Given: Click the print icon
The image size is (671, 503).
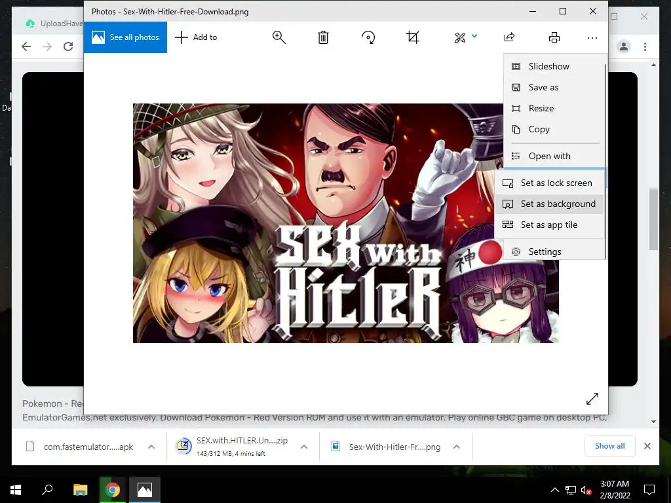Looking at the screenshot, I should (554, 37).
